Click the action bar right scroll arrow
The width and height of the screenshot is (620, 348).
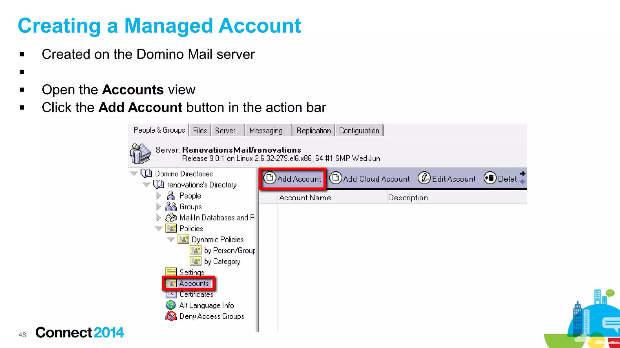tap(523, 173)
